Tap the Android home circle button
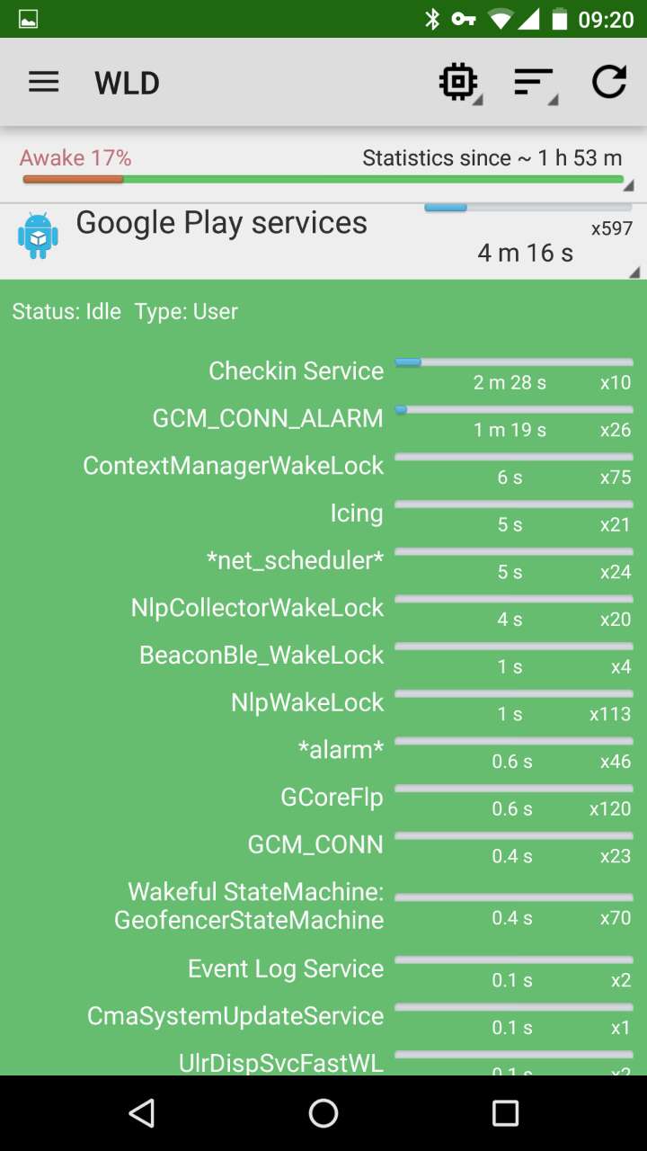The width and height of the screenshot is (647, 1151). 323,1113
